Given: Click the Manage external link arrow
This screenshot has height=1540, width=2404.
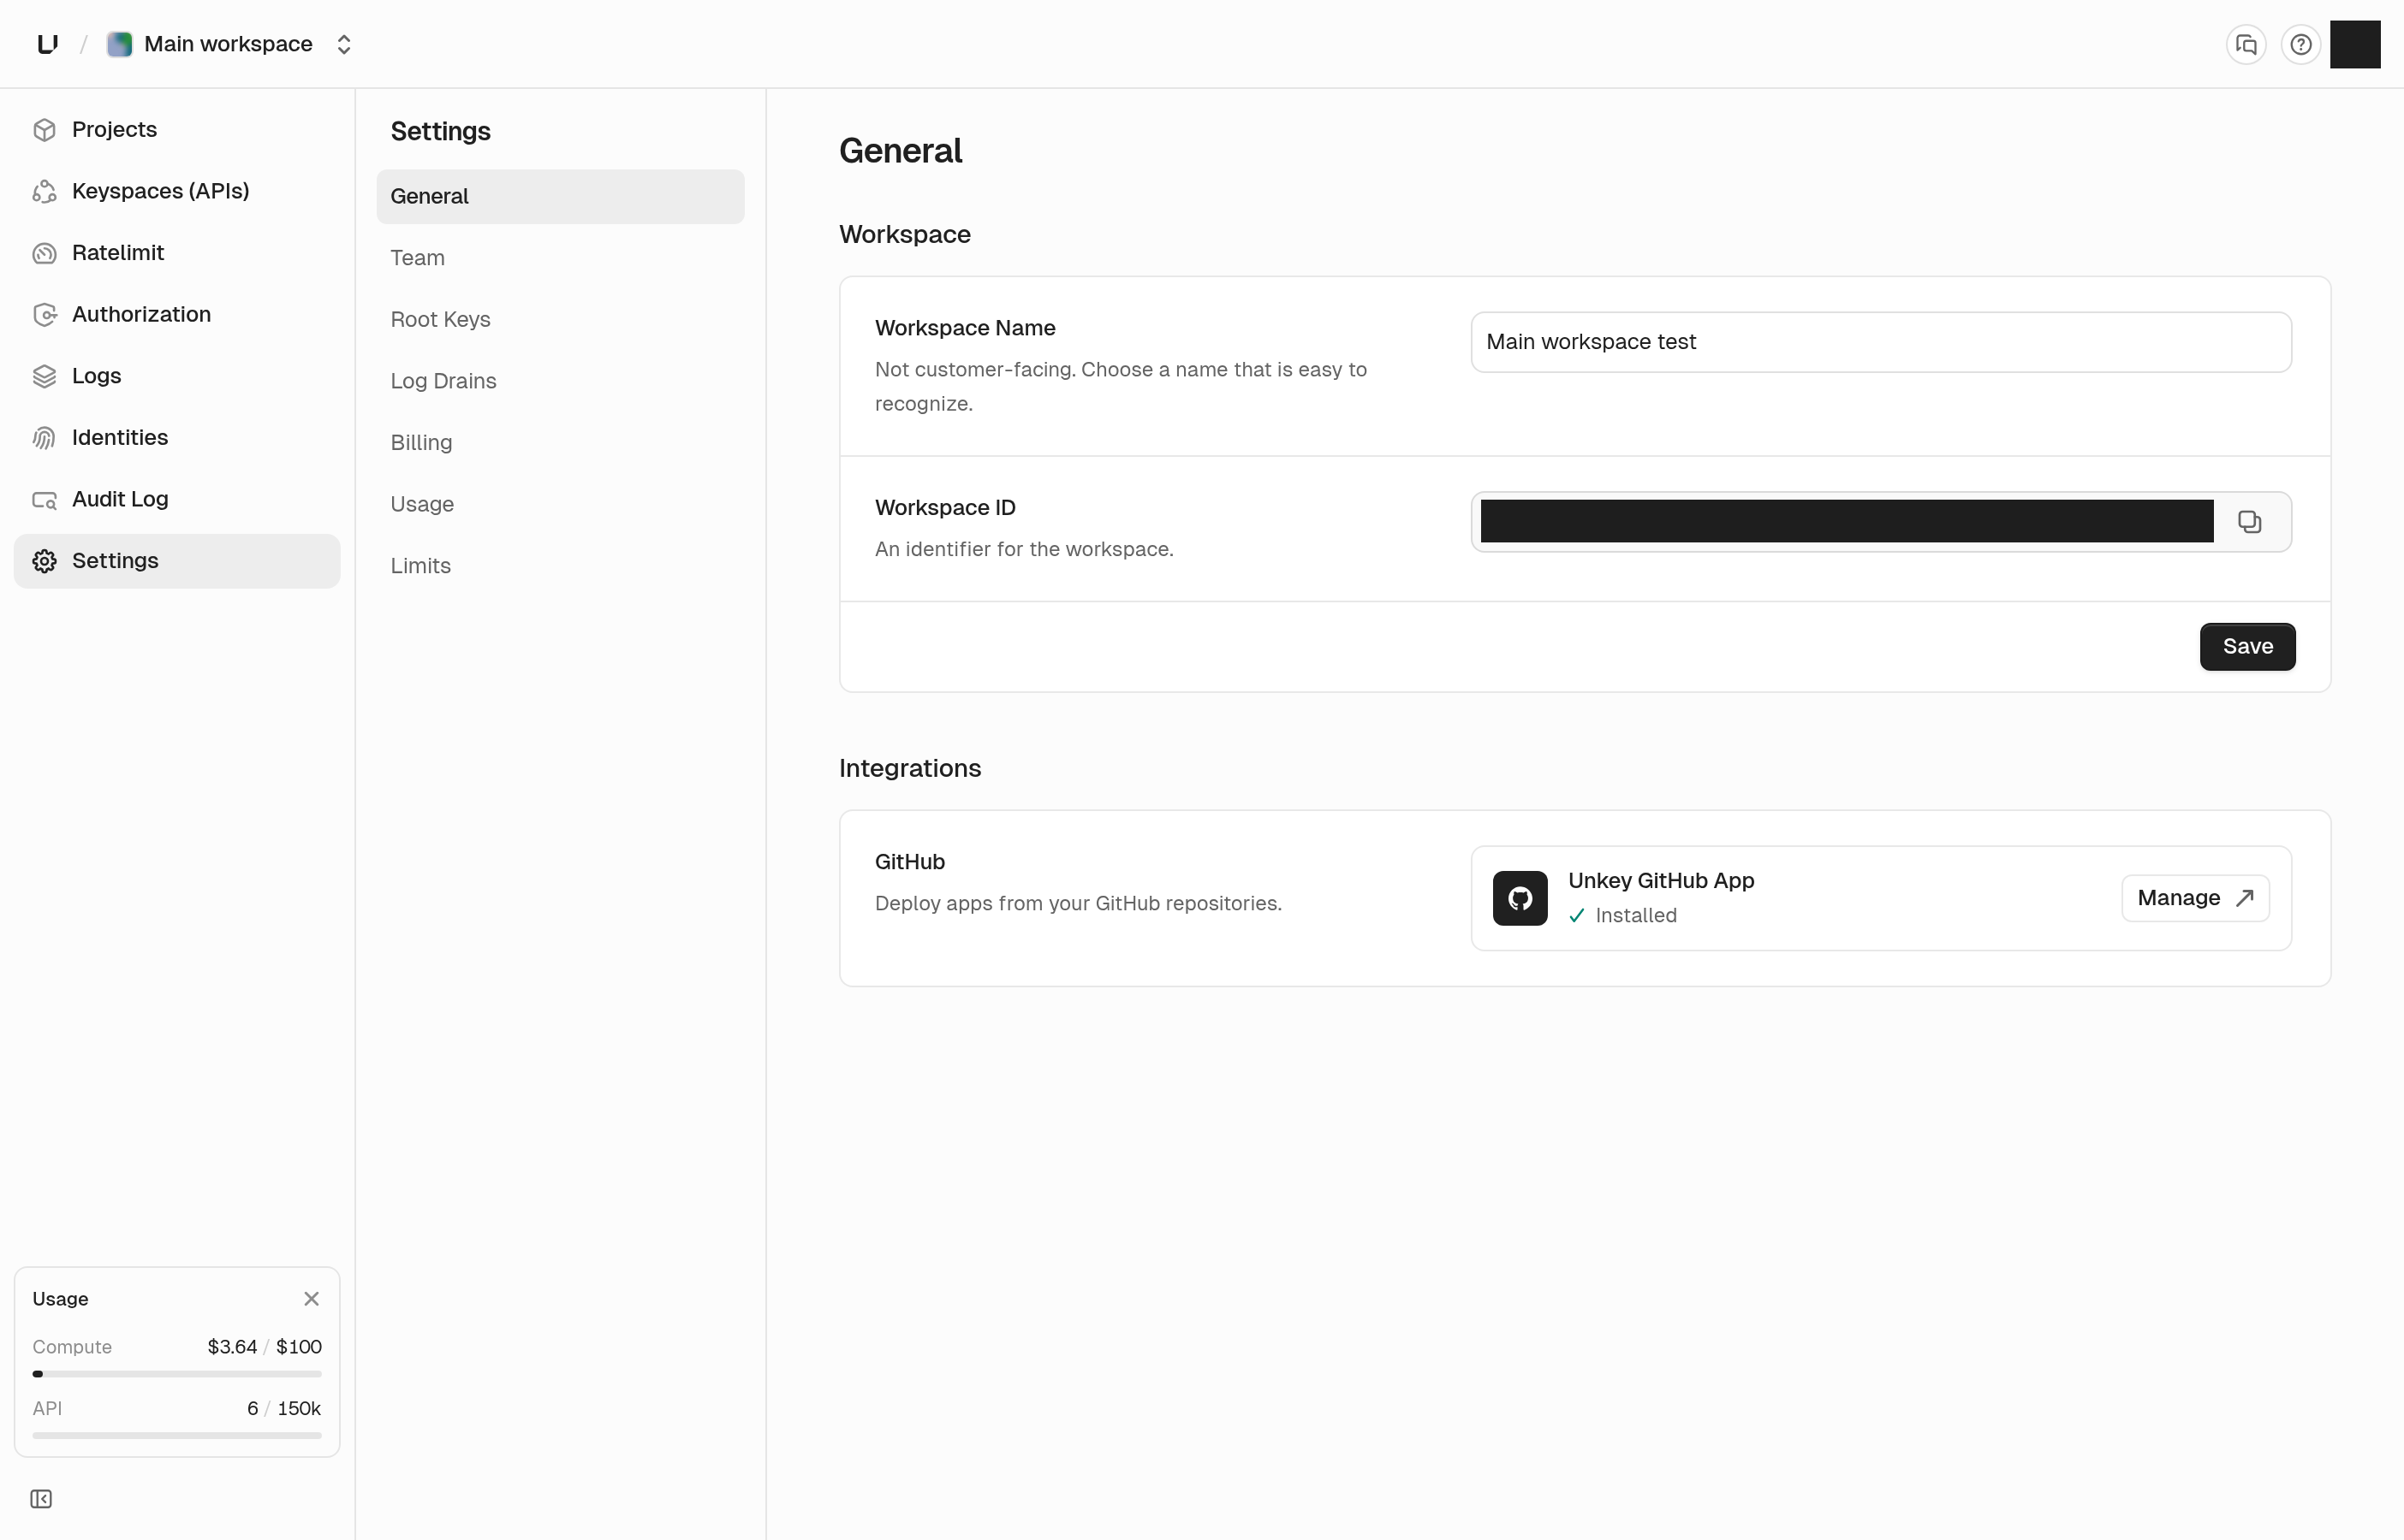Looking at the screenshot, I should coord(2245,898).
